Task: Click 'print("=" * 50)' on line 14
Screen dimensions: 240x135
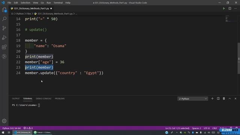Action: [x=41, y=19]
